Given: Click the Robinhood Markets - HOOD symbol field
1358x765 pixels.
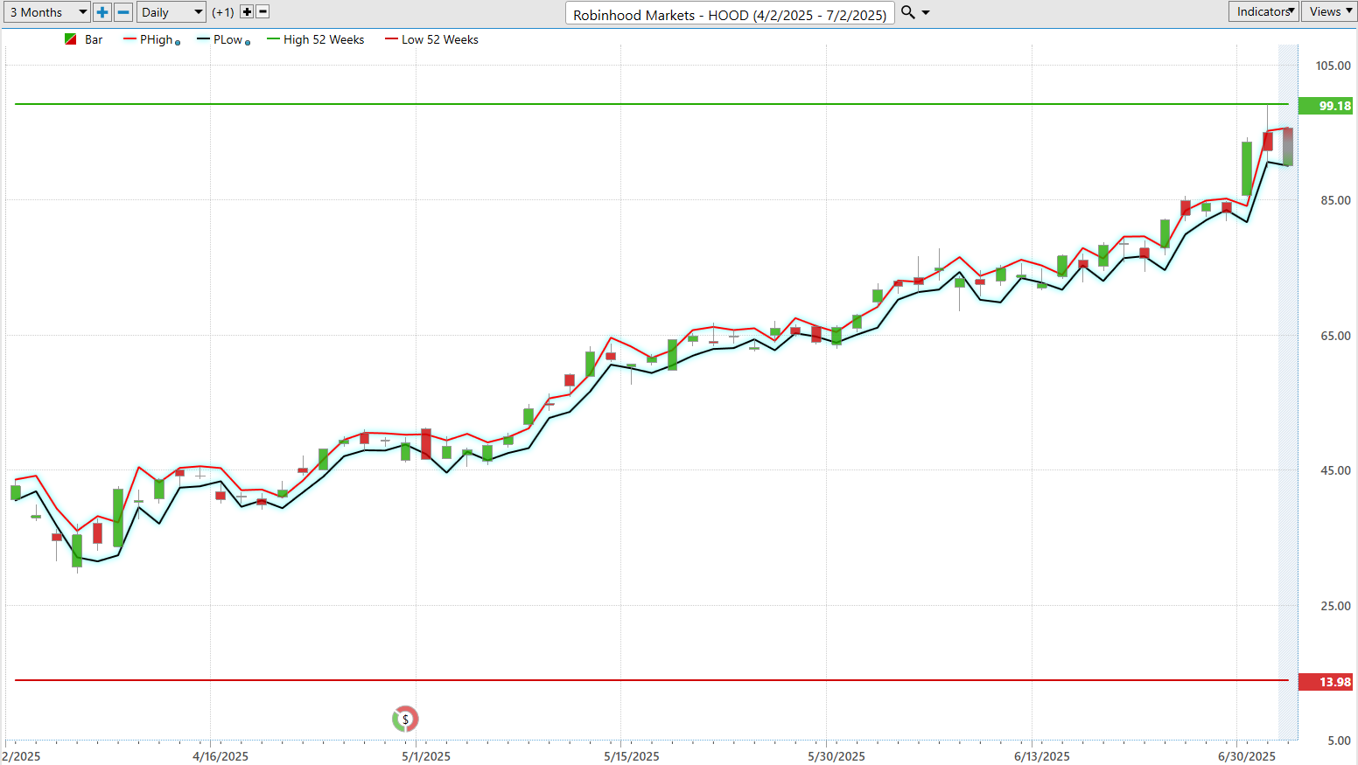Looking at the screenshot, I should click(x=730, y=14).
